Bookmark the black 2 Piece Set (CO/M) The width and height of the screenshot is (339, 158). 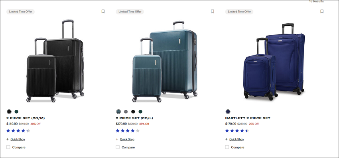103,12
